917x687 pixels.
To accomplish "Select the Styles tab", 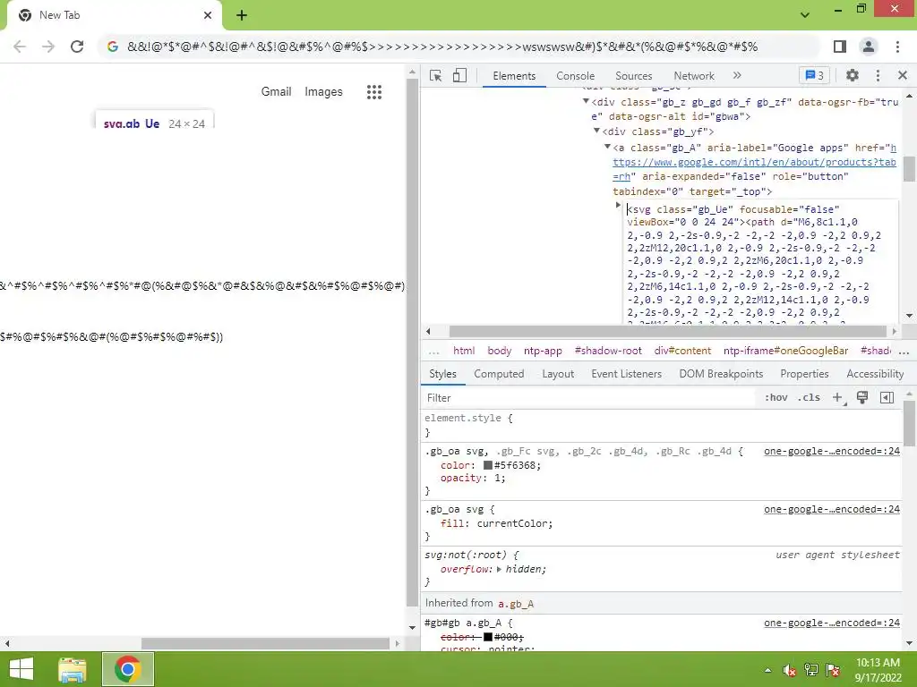I will pyautogui.click(x=442, y=374).
